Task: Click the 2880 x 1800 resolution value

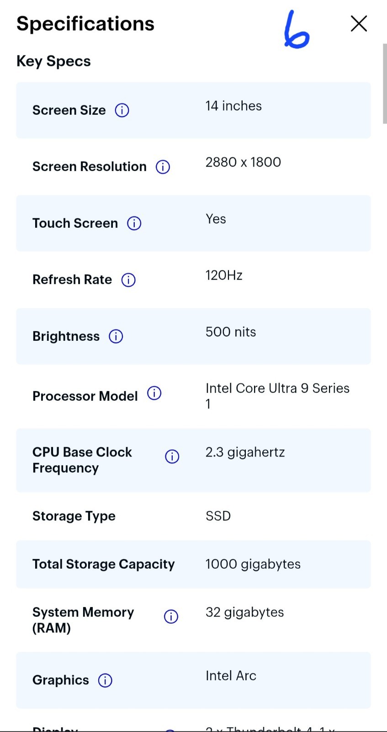Action: (x=243, y=162)
